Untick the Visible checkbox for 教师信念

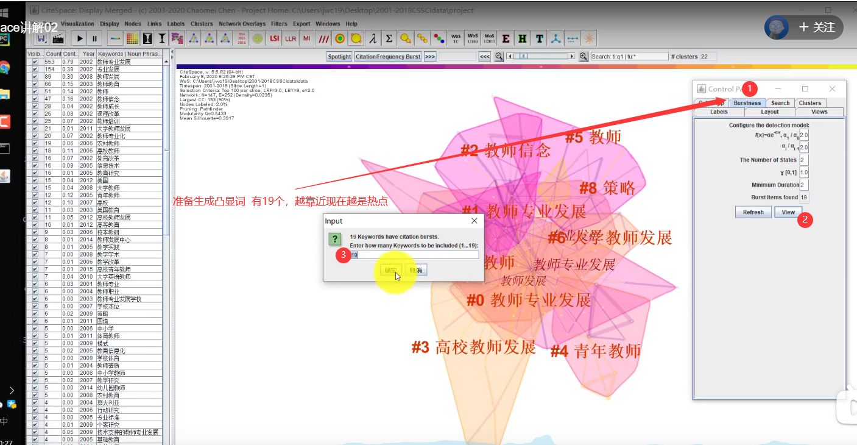click(35, 99)
